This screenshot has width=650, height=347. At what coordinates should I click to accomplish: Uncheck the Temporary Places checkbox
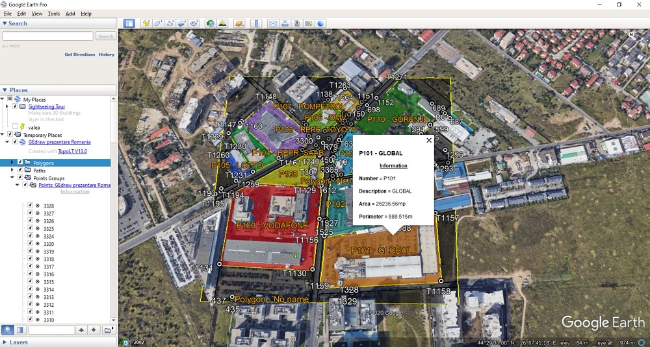tap(10, 134)
